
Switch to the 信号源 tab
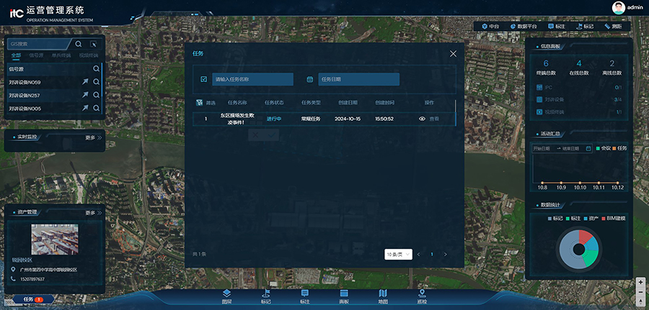[x=36, y=55]
